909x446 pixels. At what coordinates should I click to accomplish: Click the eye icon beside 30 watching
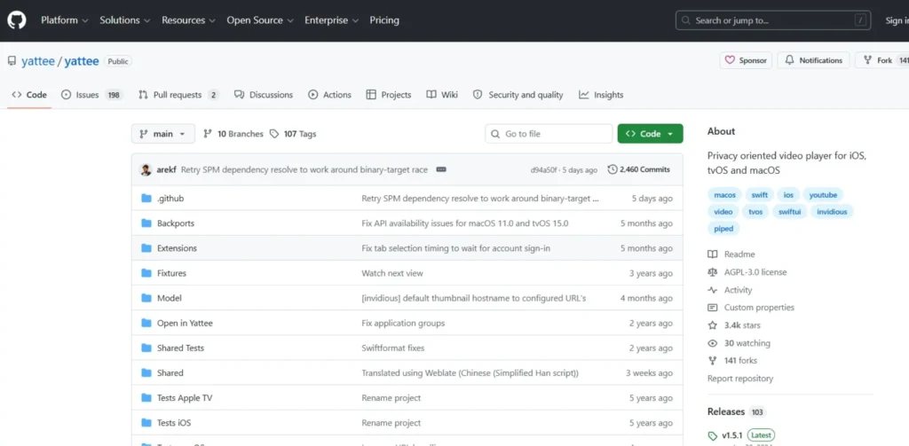pyautogui.click(x=713, y=343)
